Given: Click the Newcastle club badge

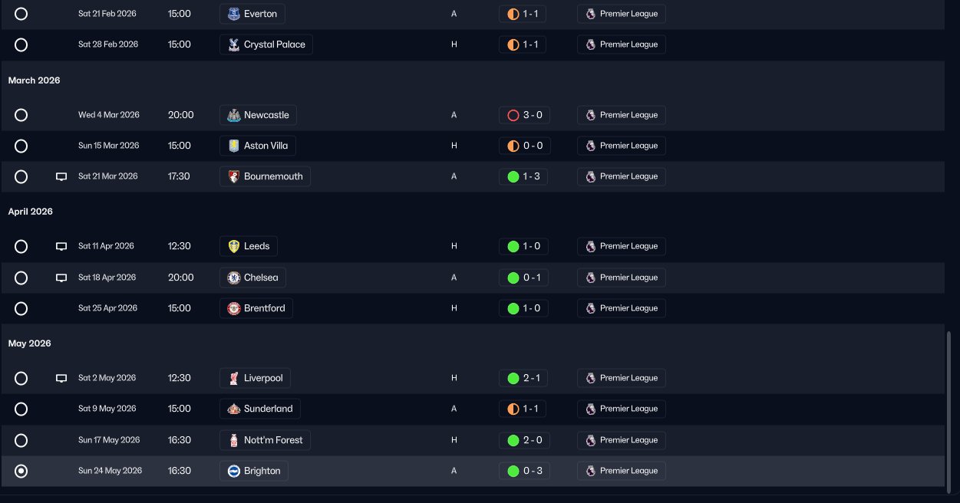Looking at the screenshot, I should pos(234,115).
